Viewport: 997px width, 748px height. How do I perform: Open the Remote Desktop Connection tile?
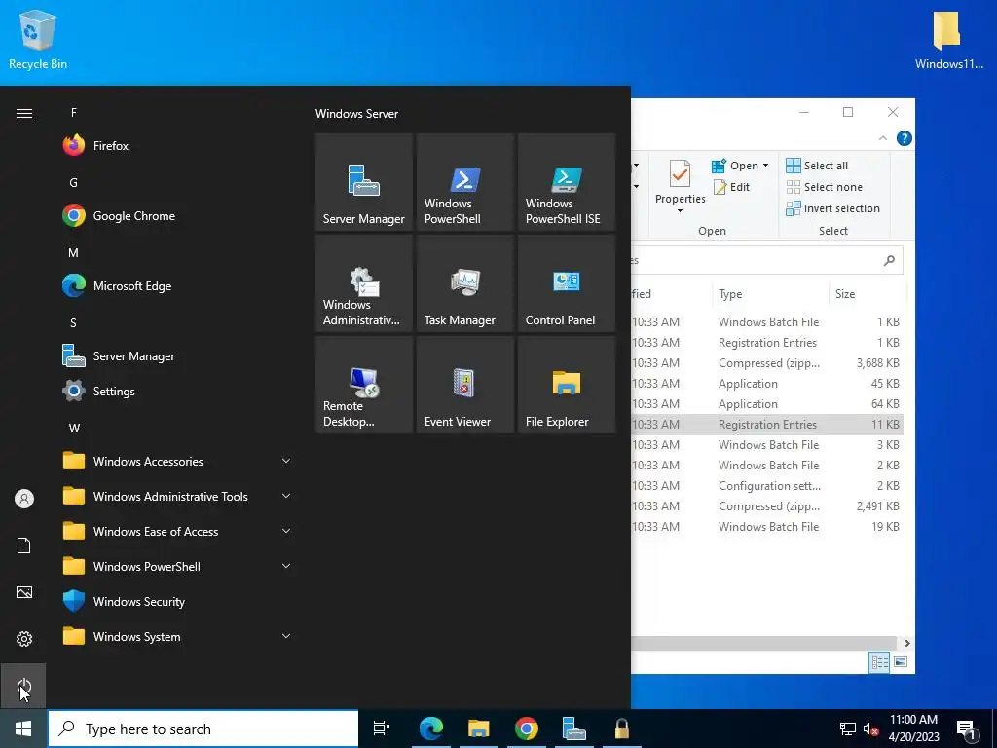tap(364, 385)
